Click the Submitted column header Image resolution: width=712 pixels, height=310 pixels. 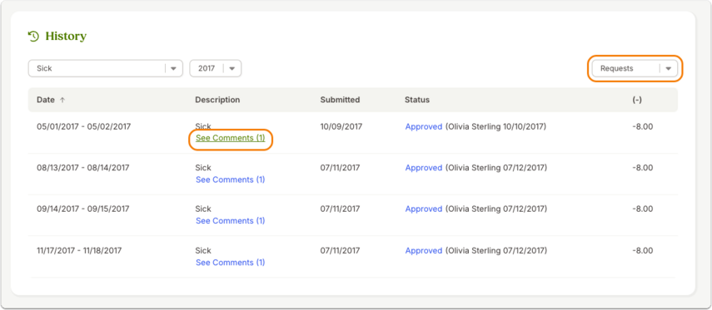tap(340, 100)
